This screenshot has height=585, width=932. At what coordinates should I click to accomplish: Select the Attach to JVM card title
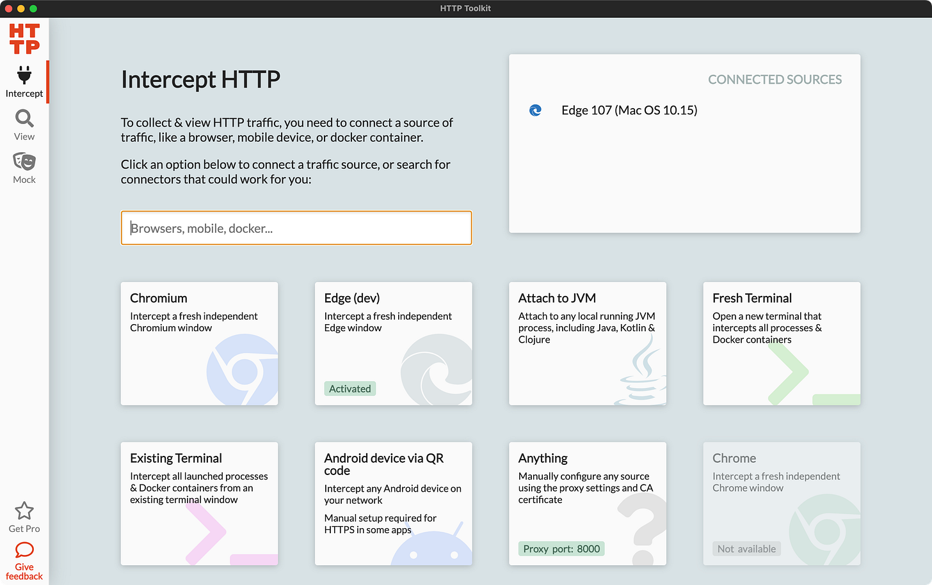557,298
